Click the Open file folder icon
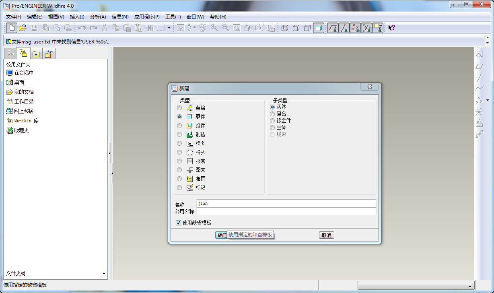Viewport: 494px width, 293px height. [23, 28]
